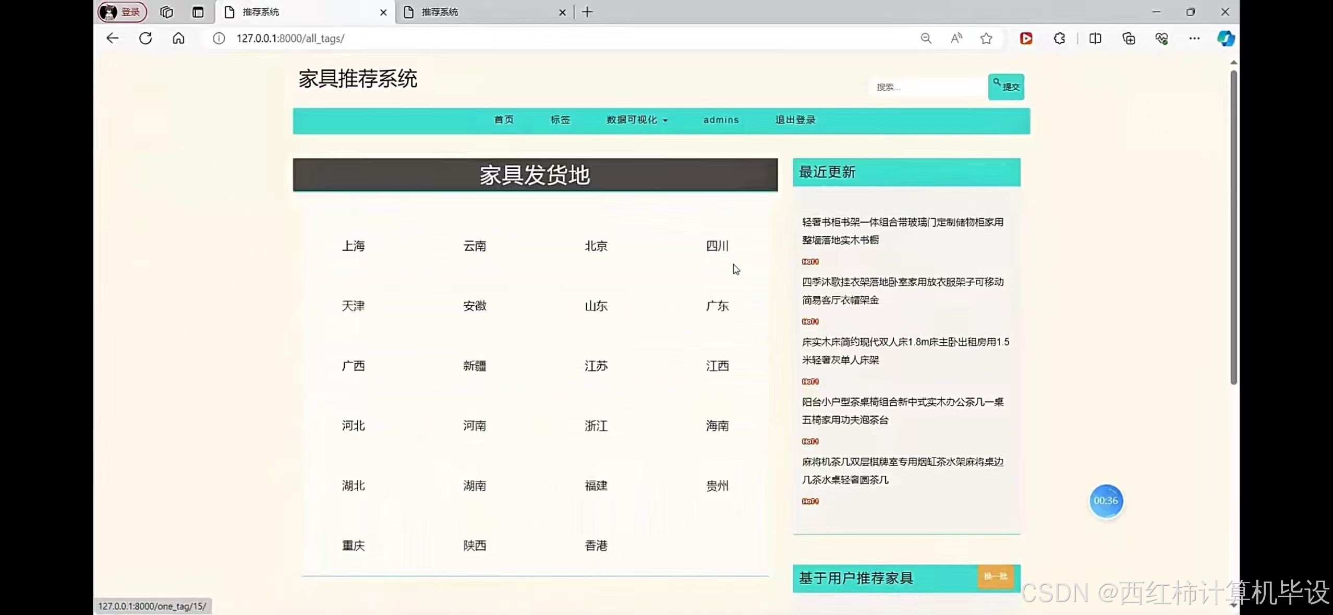Open the Copilot icon in toolbar
The height and width of the screenshot is (615, 1333).
1225,38
